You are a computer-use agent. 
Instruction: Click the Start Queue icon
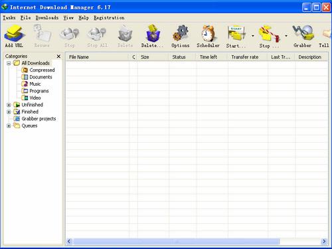tap(236, 34)
